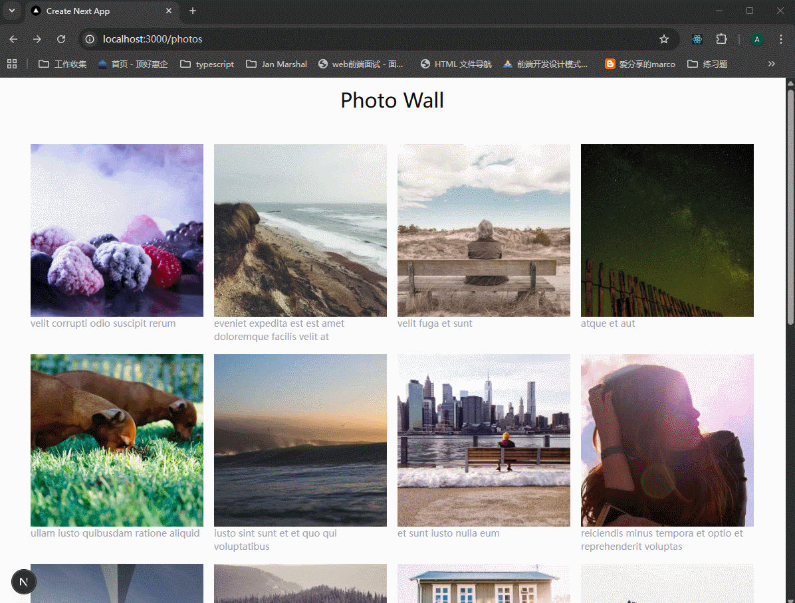
Task: Click the address bar showing localhost:3000/photos
Action: click(x=372, y=39)
